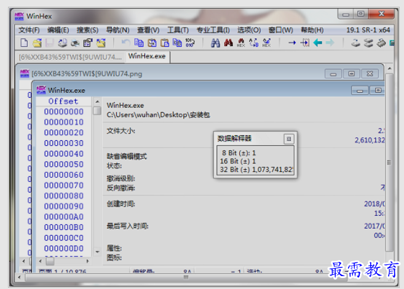The width and height of the screenshot is (404, 289).
Task: Select offset row 000000A0
Action: pos(63,217)
